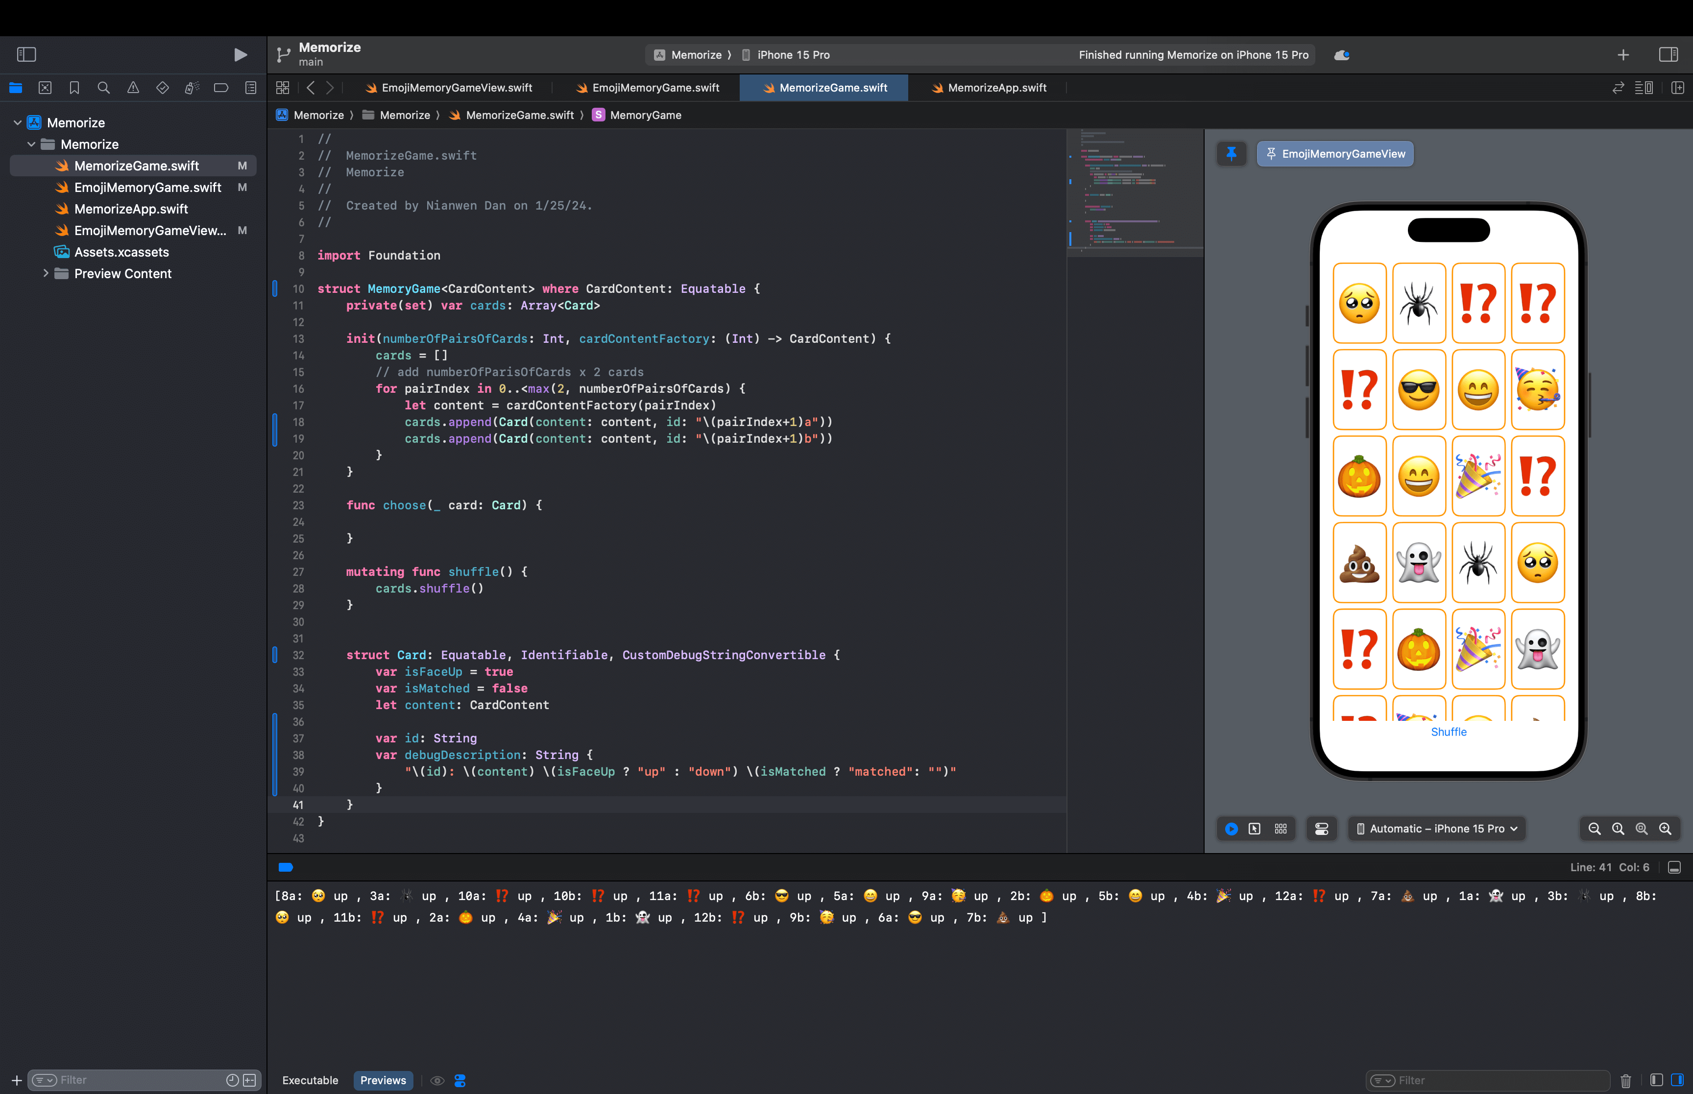Enable code review changes arrows
Screen dimensions: 1693x1094
(1619, 87)
